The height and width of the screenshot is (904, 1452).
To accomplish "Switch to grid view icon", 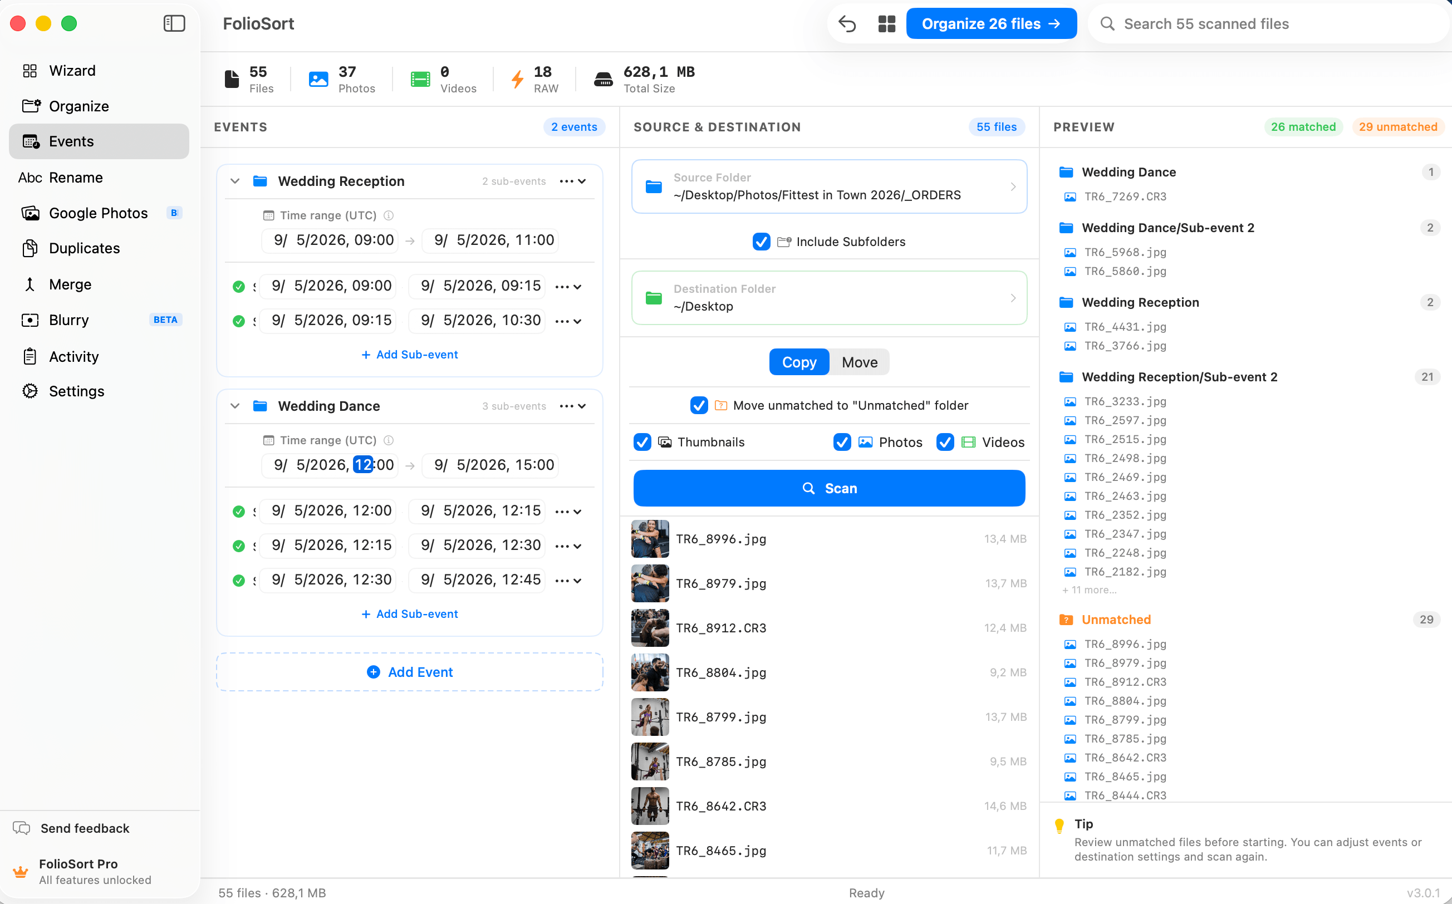I will tap(886, 24).
